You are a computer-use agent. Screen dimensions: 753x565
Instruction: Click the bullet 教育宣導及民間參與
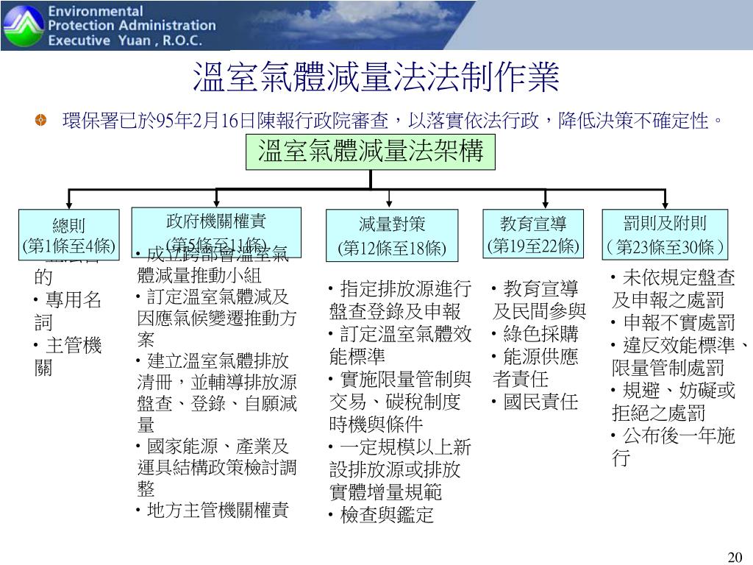pos(539,300)
